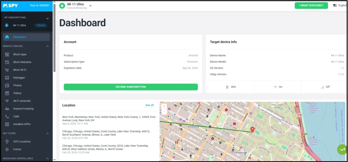
Task: Collapse the Remote Control section
Action: [x=48, y=46]
